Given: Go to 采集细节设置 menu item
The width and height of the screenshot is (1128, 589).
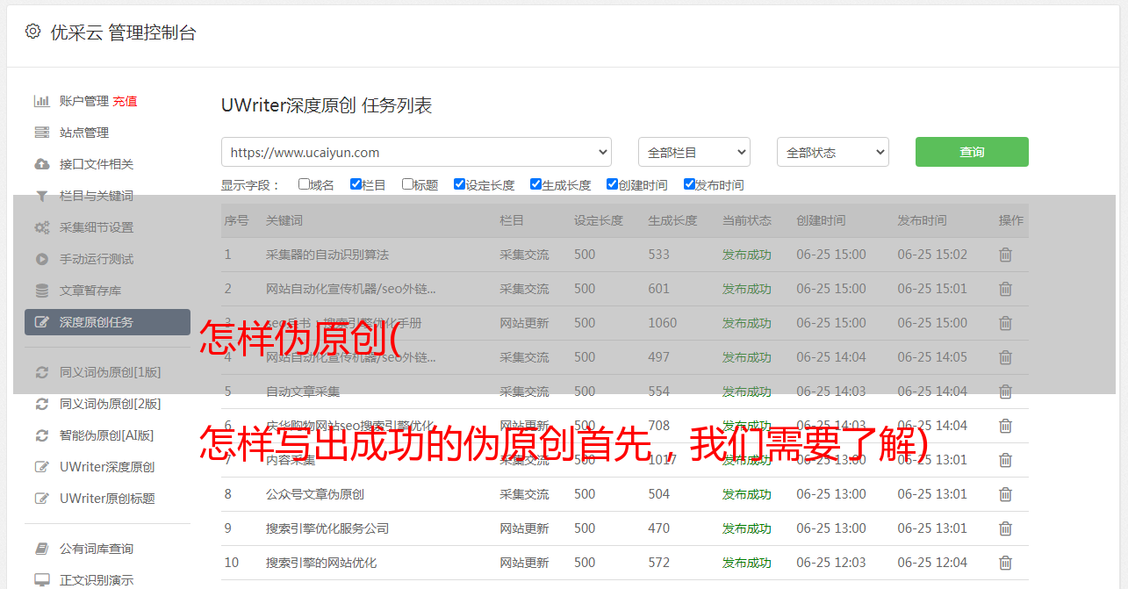Looking at the screenshot, I should tap(97, 227).
